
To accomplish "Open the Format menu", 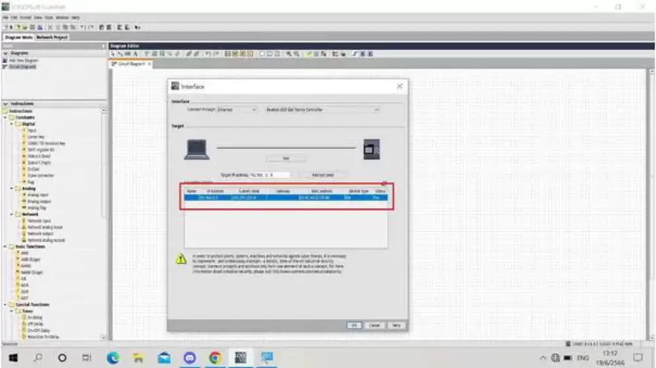I will 26,18.
